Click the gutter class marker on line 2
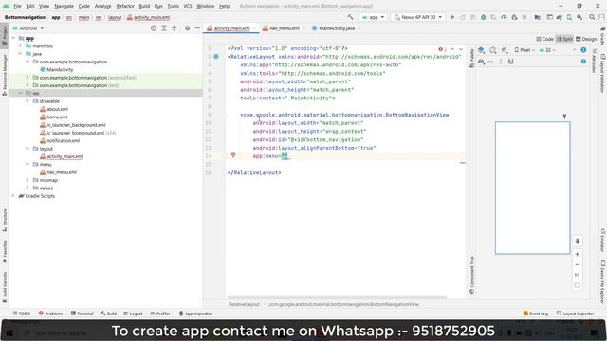This screenshot has height=341, width=607. (216, 57)
